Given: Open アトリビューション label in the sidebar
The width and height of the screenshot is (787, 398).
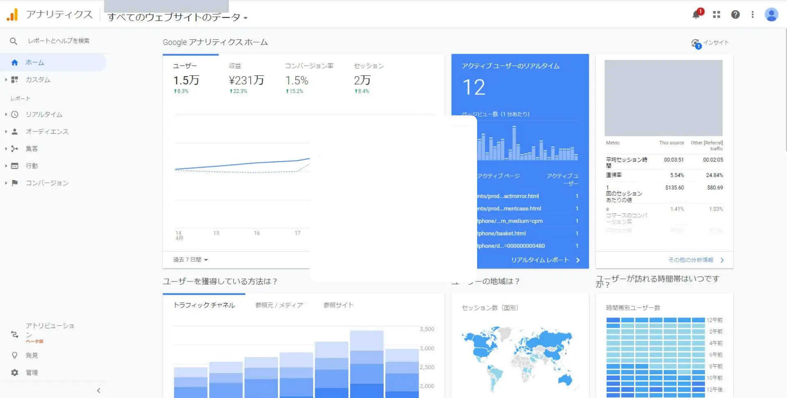Looking at the screenshot, I should 50,330.
